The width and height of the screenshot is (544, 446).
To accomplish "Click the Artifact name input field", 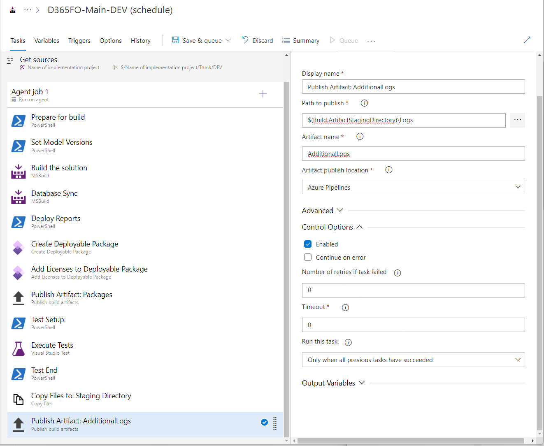I will [413, 153].
